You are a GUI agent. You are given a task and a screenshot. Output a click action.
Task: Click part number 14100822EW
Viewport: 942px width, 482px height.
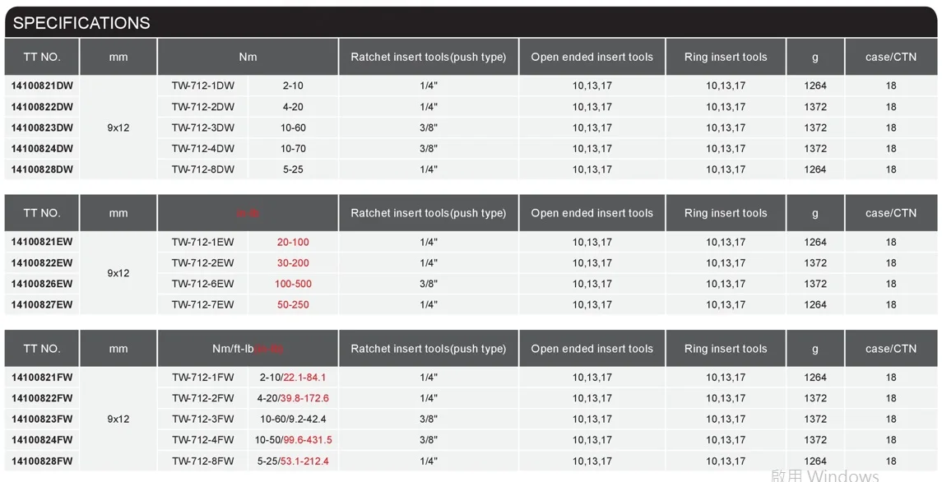42,263
